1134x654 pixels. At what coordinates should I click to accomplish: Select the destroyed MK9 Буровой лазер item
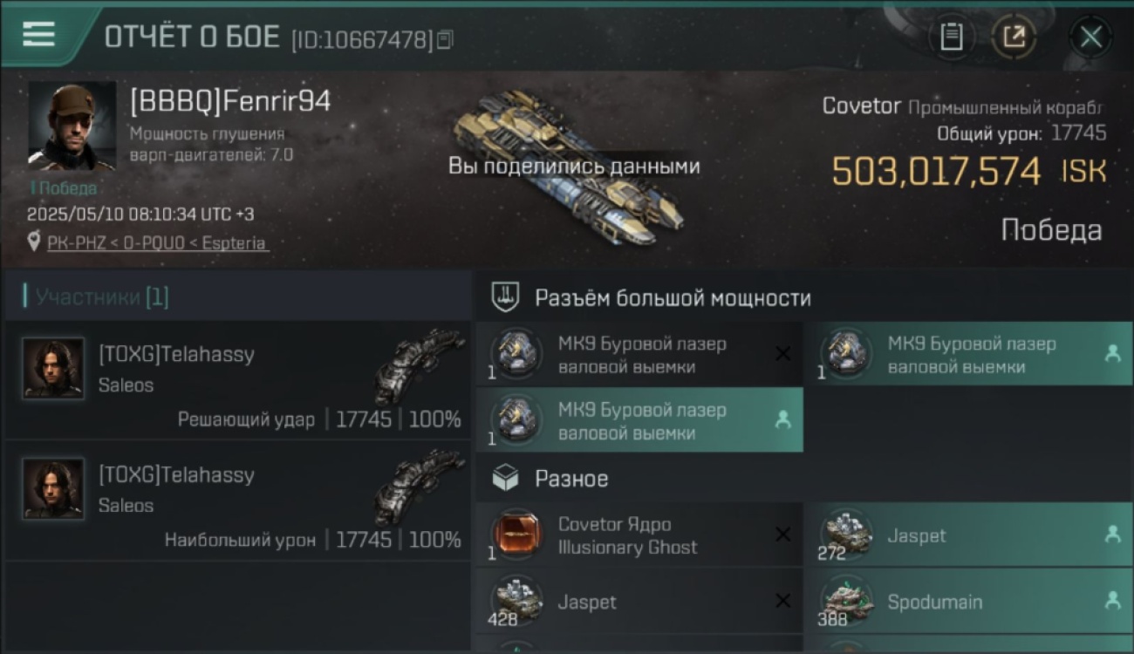[639, 355]
